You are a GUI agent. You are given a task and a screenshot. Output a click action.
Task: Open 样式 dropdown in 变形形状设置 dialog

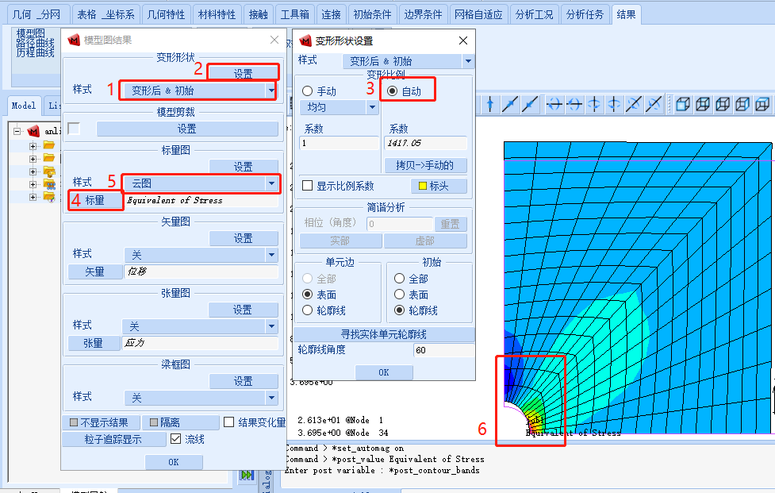point(468,61)
